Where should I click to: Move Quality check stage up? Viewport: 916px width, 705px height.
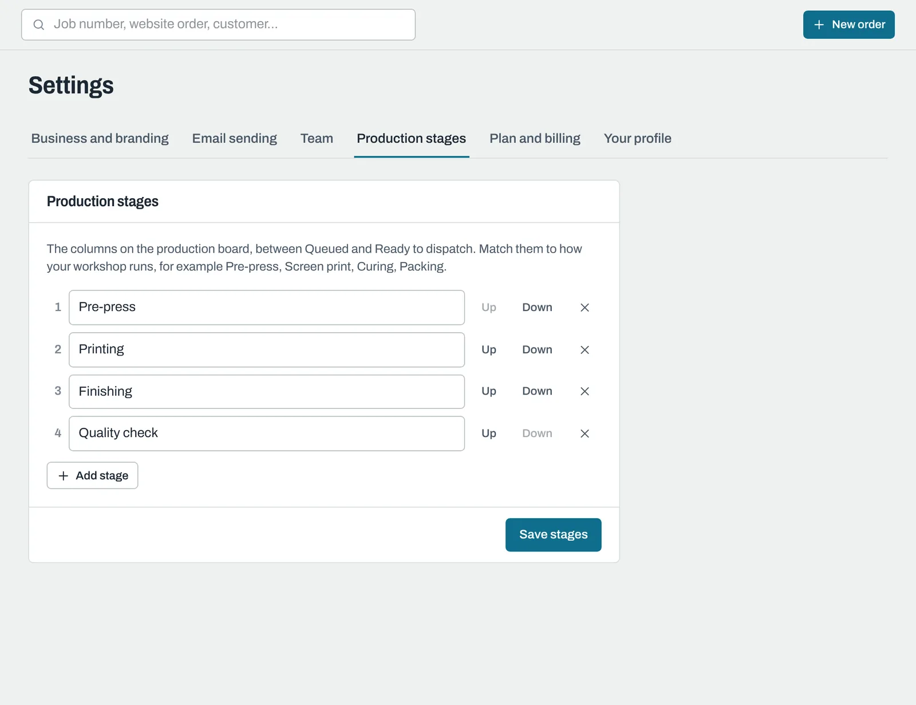pyautogui.click(x=488, y=434)
